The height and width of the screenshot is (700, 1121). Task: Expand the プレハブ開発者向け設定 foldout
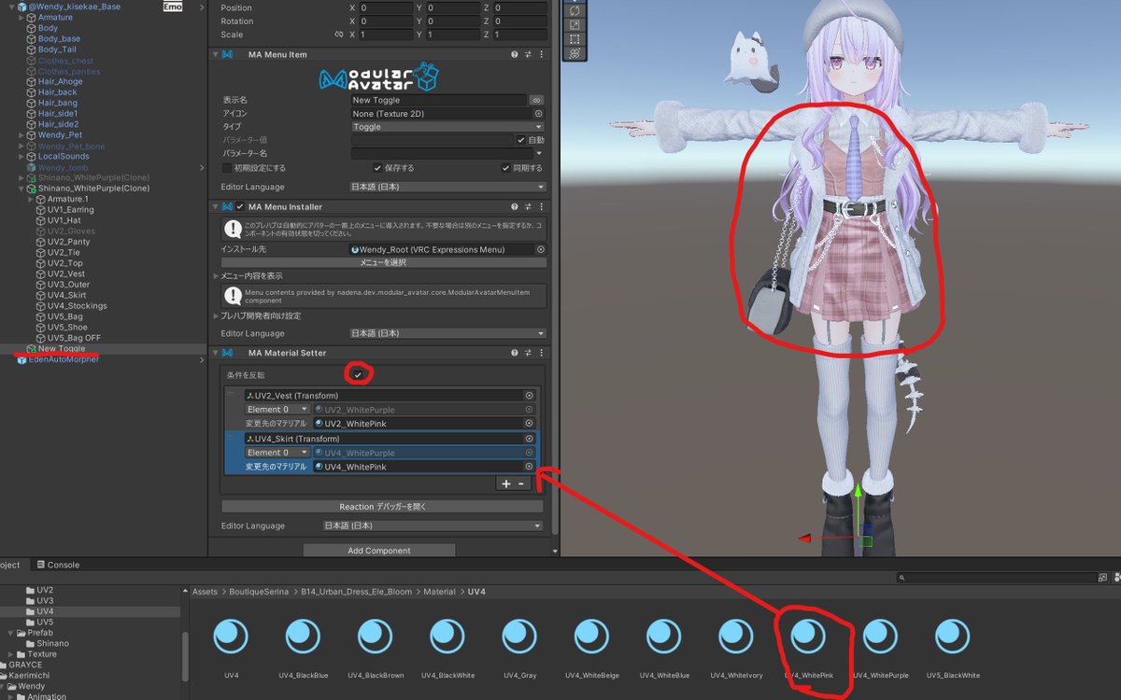(217, 315)
